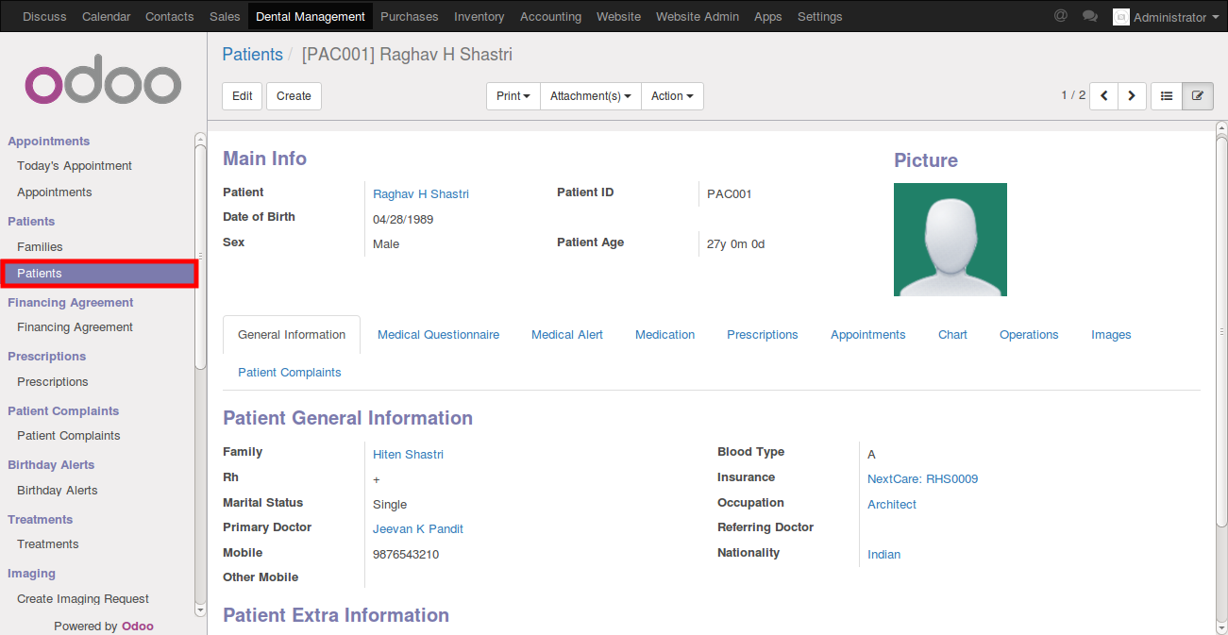
Task: Create a new patient record
Action: pyautogui.click(x=294, y=96)
